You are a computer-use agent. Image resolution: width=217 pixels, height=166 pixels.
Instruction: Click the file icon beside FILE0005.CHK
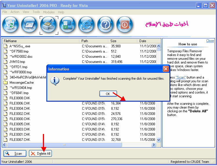(6, 124)
